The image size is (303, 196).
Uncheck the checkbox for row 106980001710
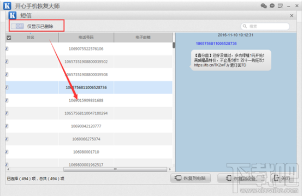[7, 152]
